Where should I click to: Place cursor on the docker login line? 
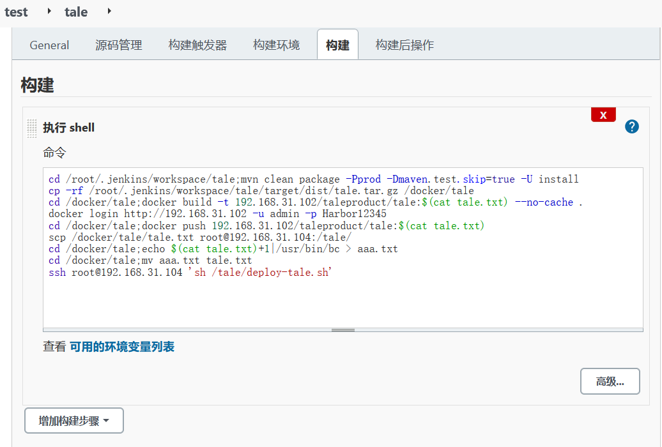(217, 214)
